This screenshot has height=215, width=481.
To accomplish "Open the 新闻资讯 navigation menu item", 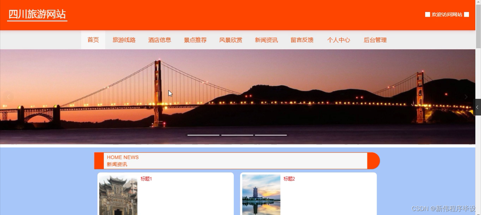I will point(266,40).
